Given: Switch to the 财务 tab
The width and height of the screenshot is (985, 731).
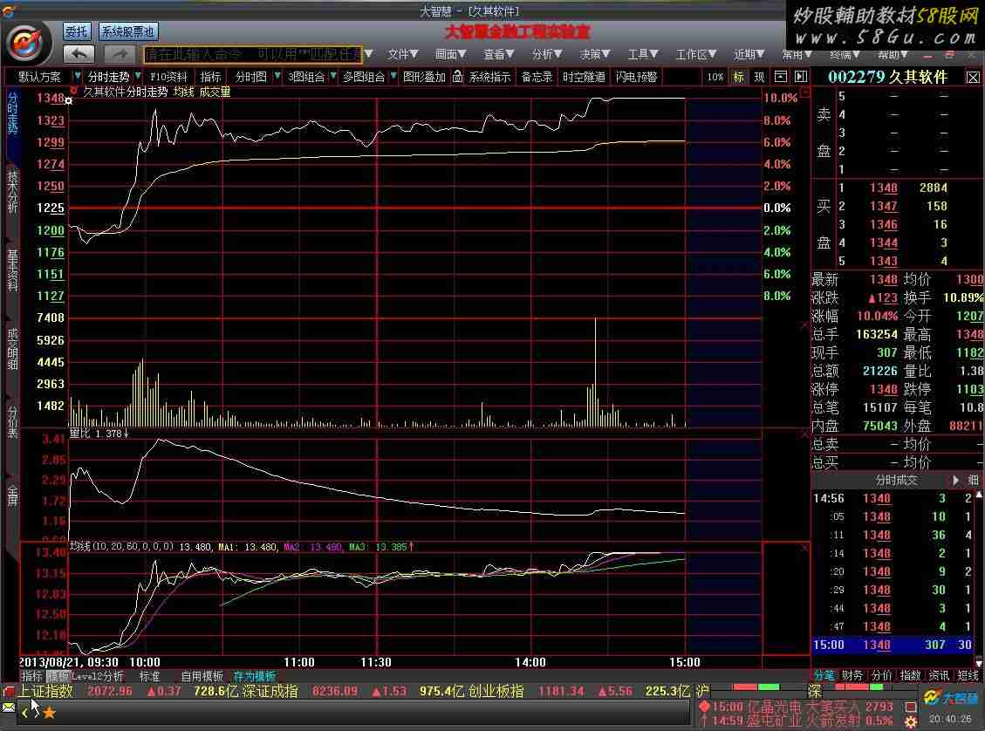Looking at the screenshot, I should (852, 675).
